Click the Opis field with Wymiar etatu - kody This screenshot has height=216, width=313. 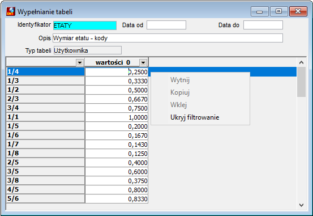point(168,38)
